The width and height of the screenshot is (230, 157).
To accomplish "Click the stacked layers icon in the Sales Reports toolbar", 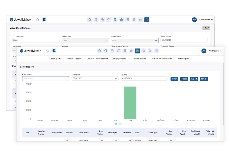I will click(x=144, y=51).
